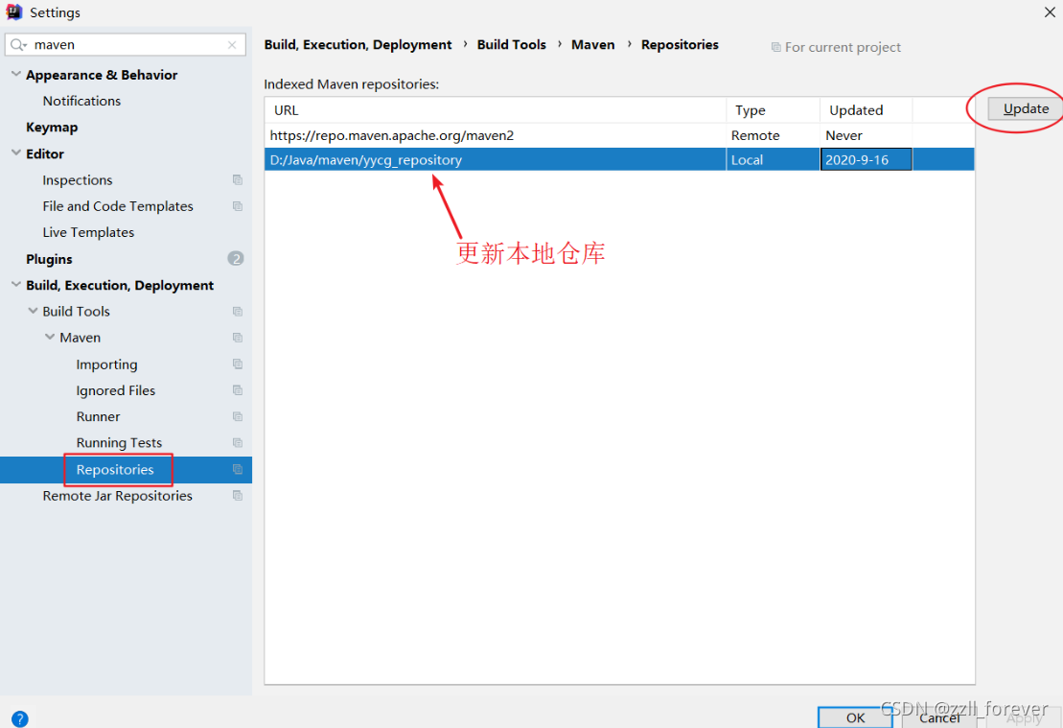
Task: Click the Cancel button
Action: point(939,717)
